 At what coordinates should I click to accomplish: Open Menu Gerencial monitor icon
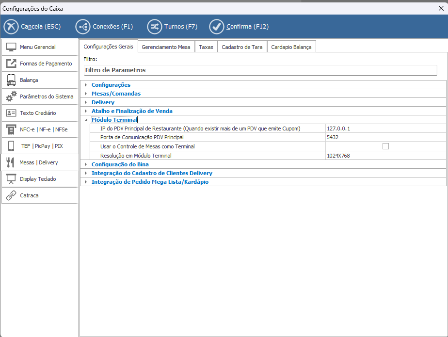point(12,47)
